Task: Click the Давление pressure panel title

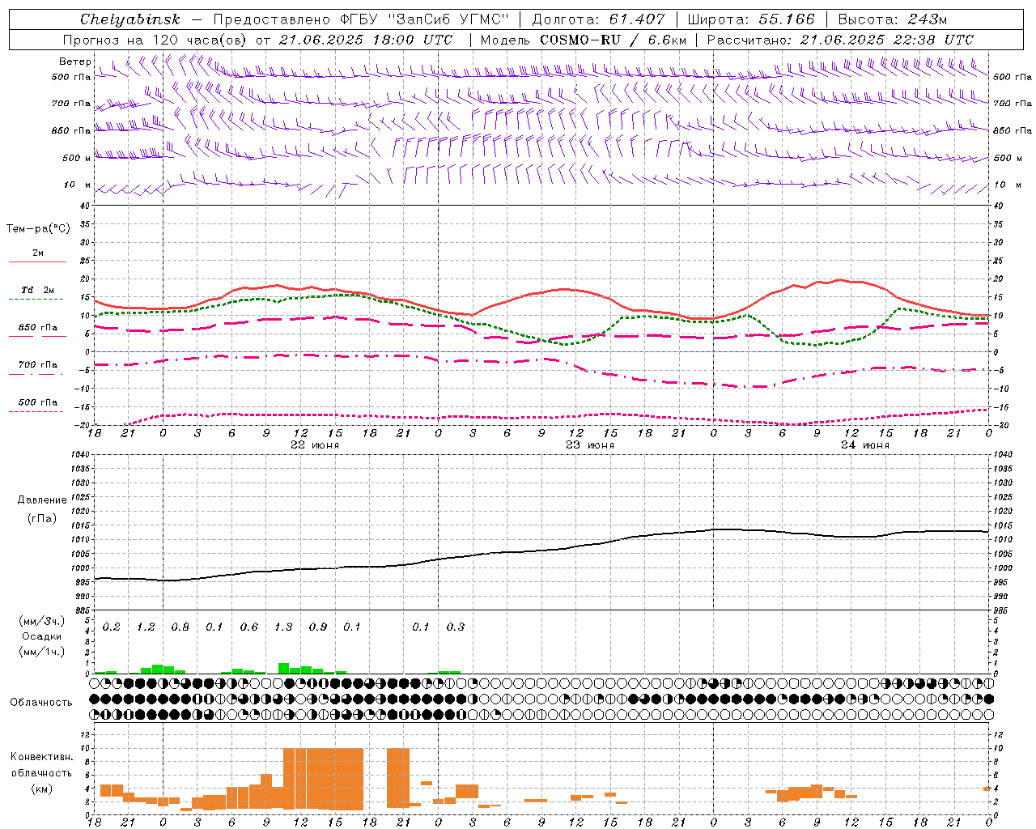Action: (x=42, y=500)
